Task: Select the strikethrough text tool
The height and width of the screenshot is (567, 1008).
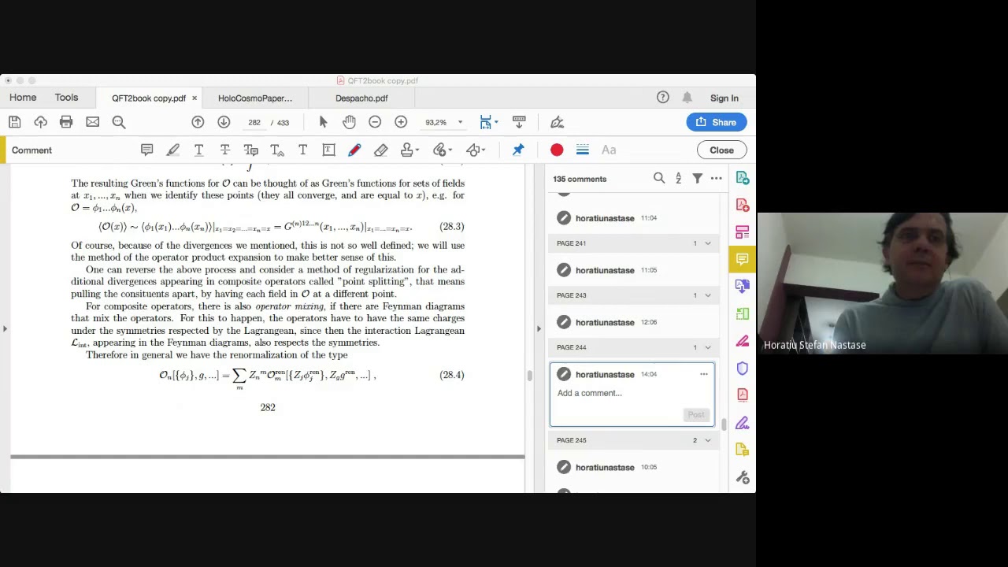Action: click(x=224, y=150)
